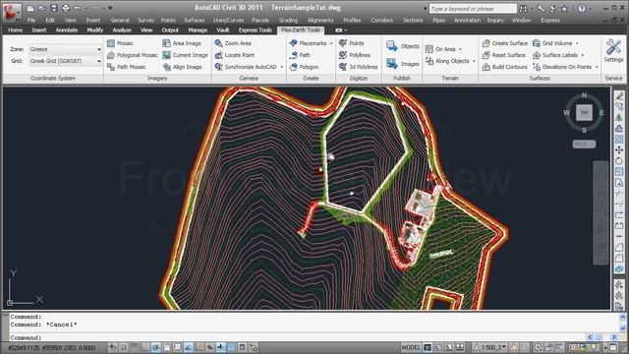Switch to the Express Tools ribbon tab
The image size is (629, 354).
256,30
